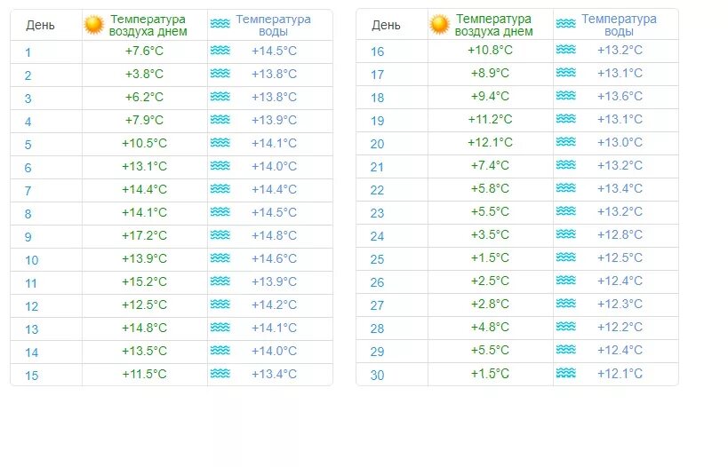Click air temperature +7.6°C
Screen dimensions: 728x467
pyautogui.click(x=144, y=51)
